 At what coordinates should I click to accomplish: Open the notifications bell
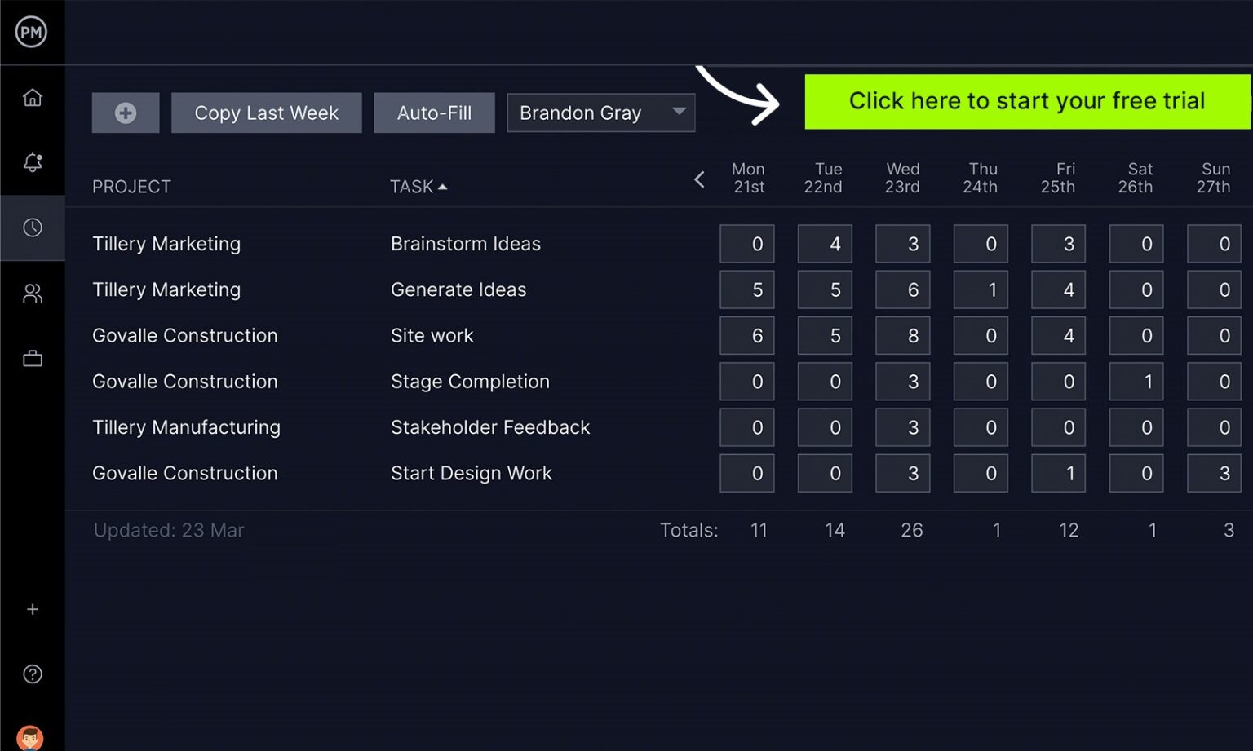coord(32,162)
